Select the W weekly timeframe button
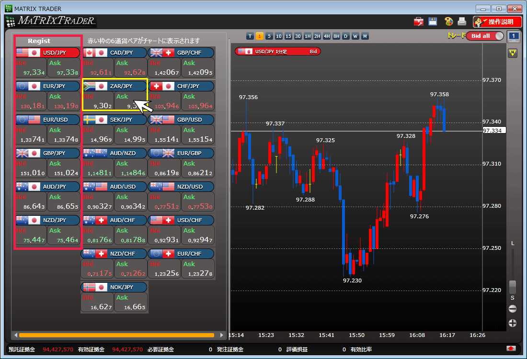Viewport: 527px width, 359px height. click(x=355, y=36)
